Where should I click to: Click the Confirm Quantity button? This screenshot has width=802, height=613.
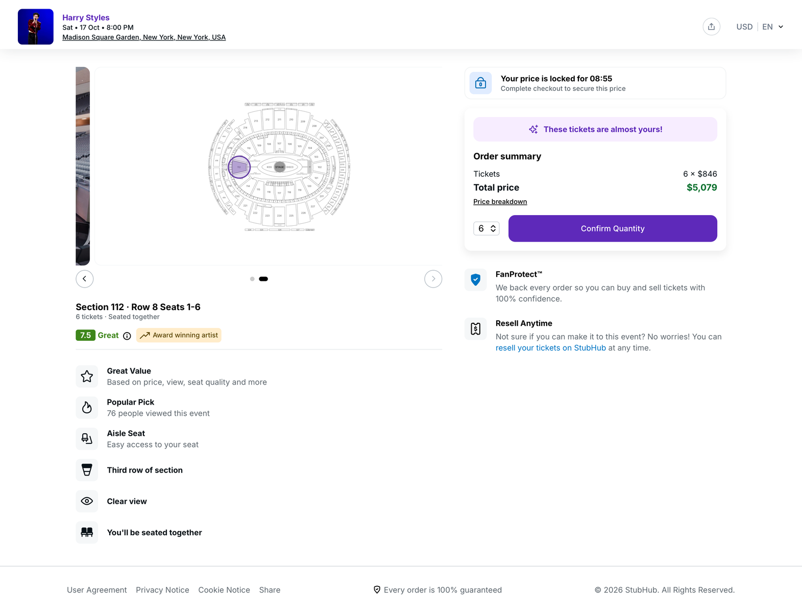click(613, 228)
